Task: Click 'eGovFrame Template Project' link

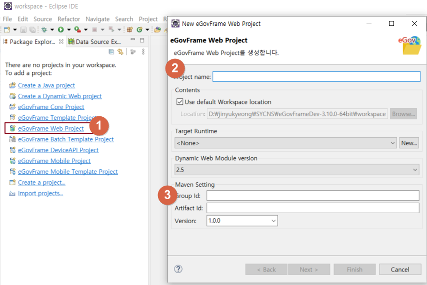Action: click(x=56, y=118)
